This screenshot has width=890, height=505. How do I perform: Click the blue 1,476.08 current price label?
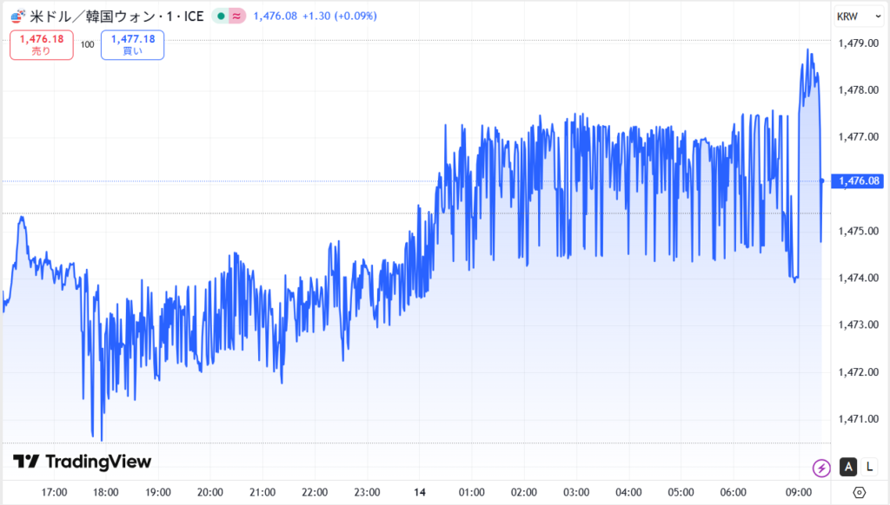tap(859, 180)
